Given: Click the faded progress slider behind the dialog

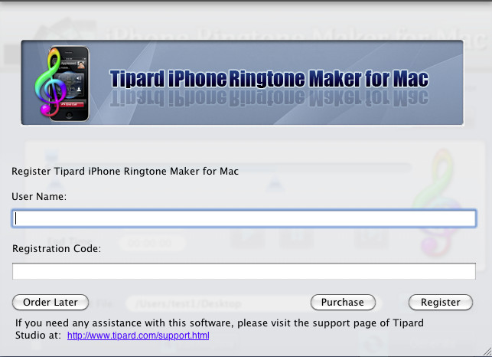Looking at the screenshot, I should [x=326, y=168].
